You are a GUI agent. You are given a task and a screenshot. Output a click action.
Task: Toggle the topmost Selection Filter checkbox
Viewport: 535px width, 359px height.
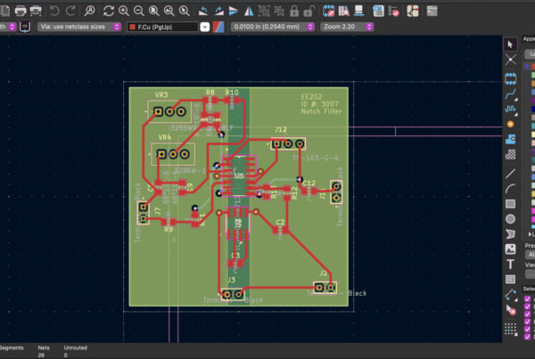(x=527, y=299)
